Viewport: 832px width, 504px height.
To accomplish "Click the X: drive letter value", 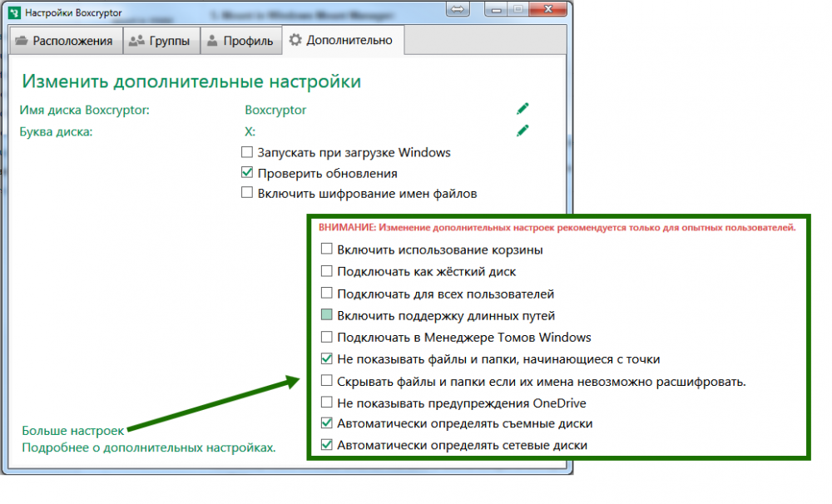I will click(x=250, y=131).
